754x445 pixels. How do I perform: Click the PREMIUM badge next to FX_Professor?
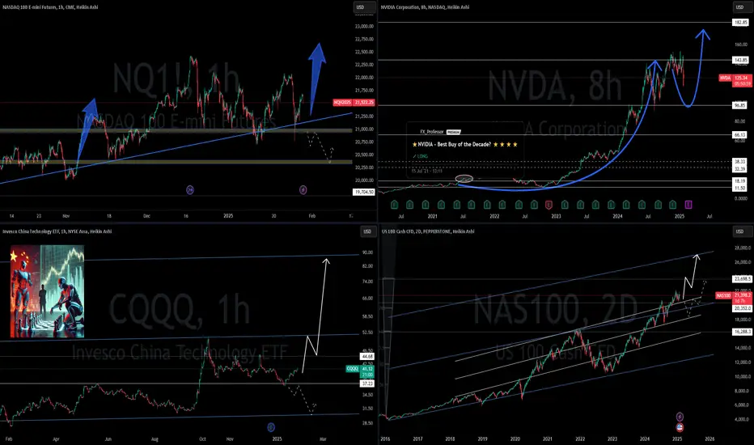click(x=454, y=132)
